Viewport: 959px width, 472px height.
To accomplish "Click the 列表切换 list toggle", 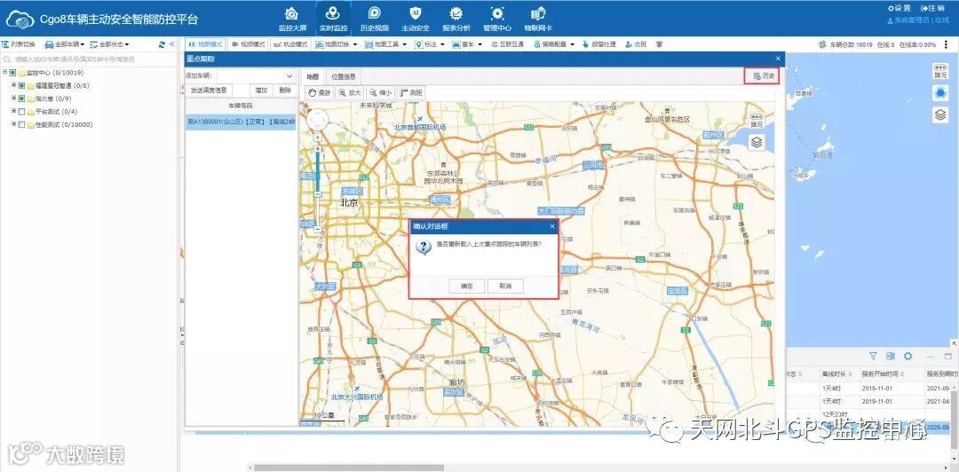I will tap(19, 44).
